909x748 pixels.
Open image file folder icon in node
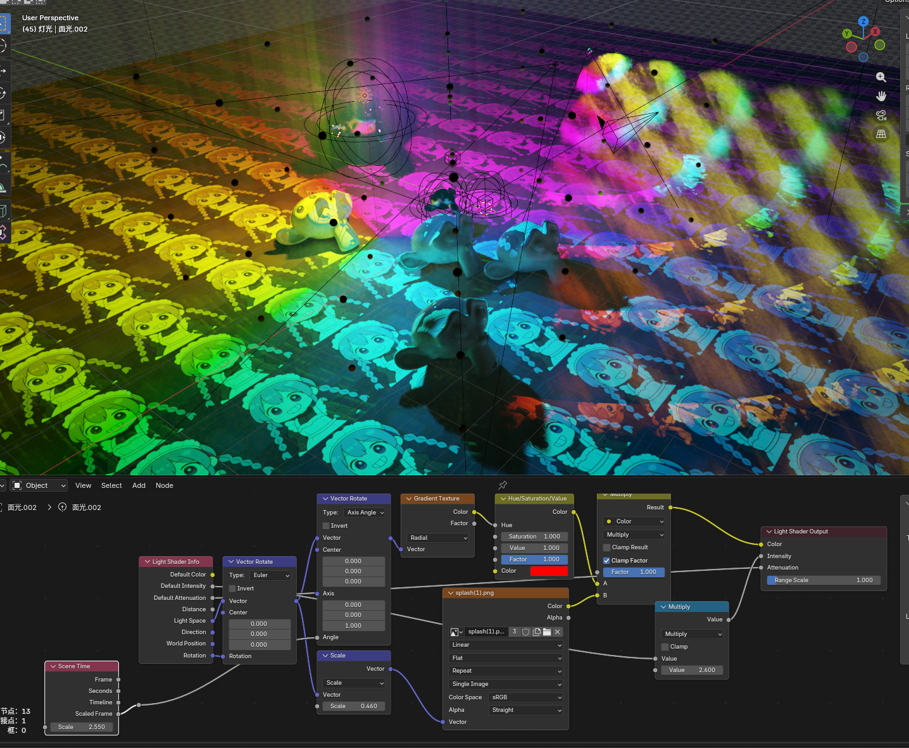coord(547,632)
